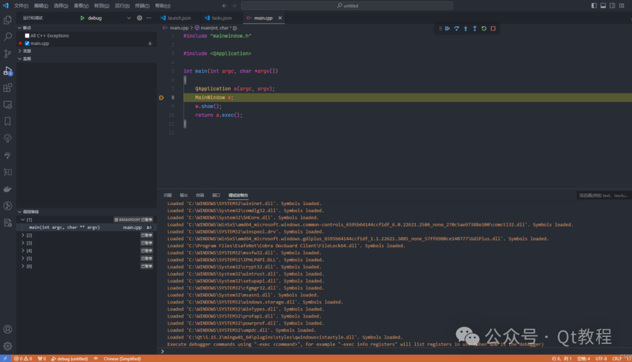Open the Search view in activity bar

[8, 37]
